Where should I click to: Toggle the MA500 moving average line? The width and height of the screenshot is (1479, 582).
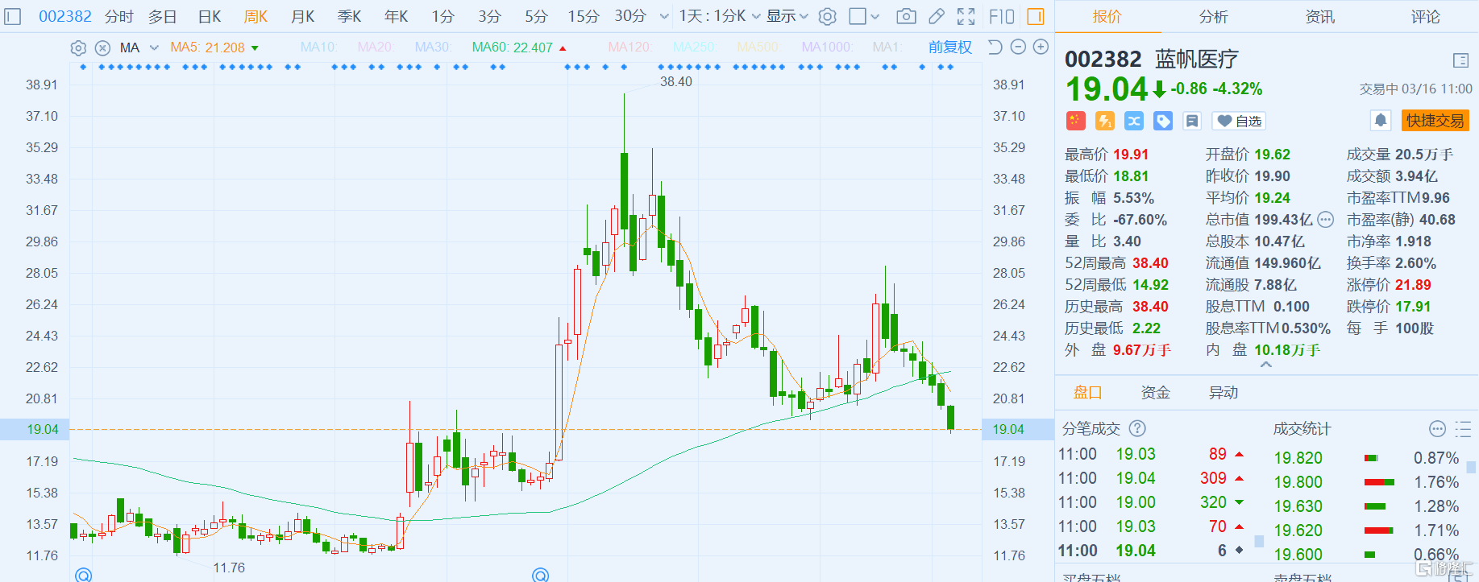tap(758, 47)
